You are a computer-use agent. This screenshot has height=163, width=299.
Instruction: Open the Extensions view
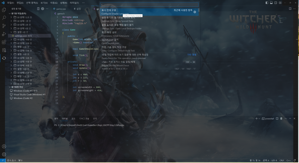[x=4, y=42]
